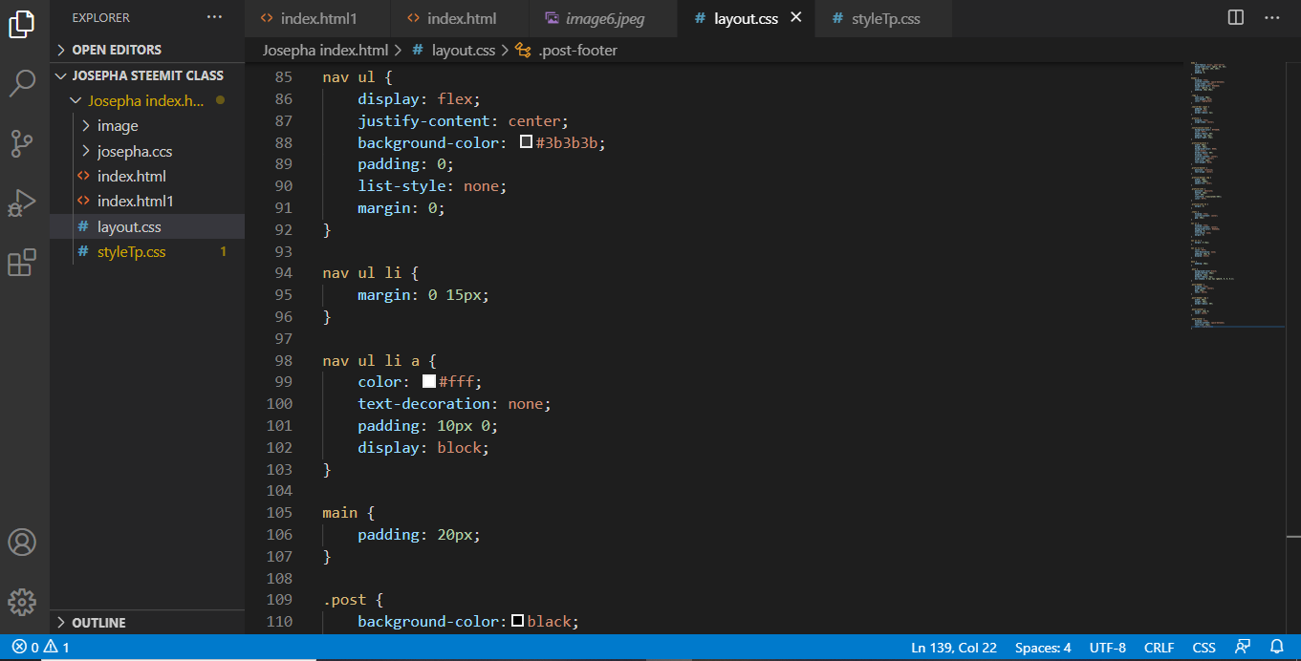The width and height of the screenshot is (1301, 661).
Task: Click the #3b3b3b color swatch
Action: coord(526,142)
